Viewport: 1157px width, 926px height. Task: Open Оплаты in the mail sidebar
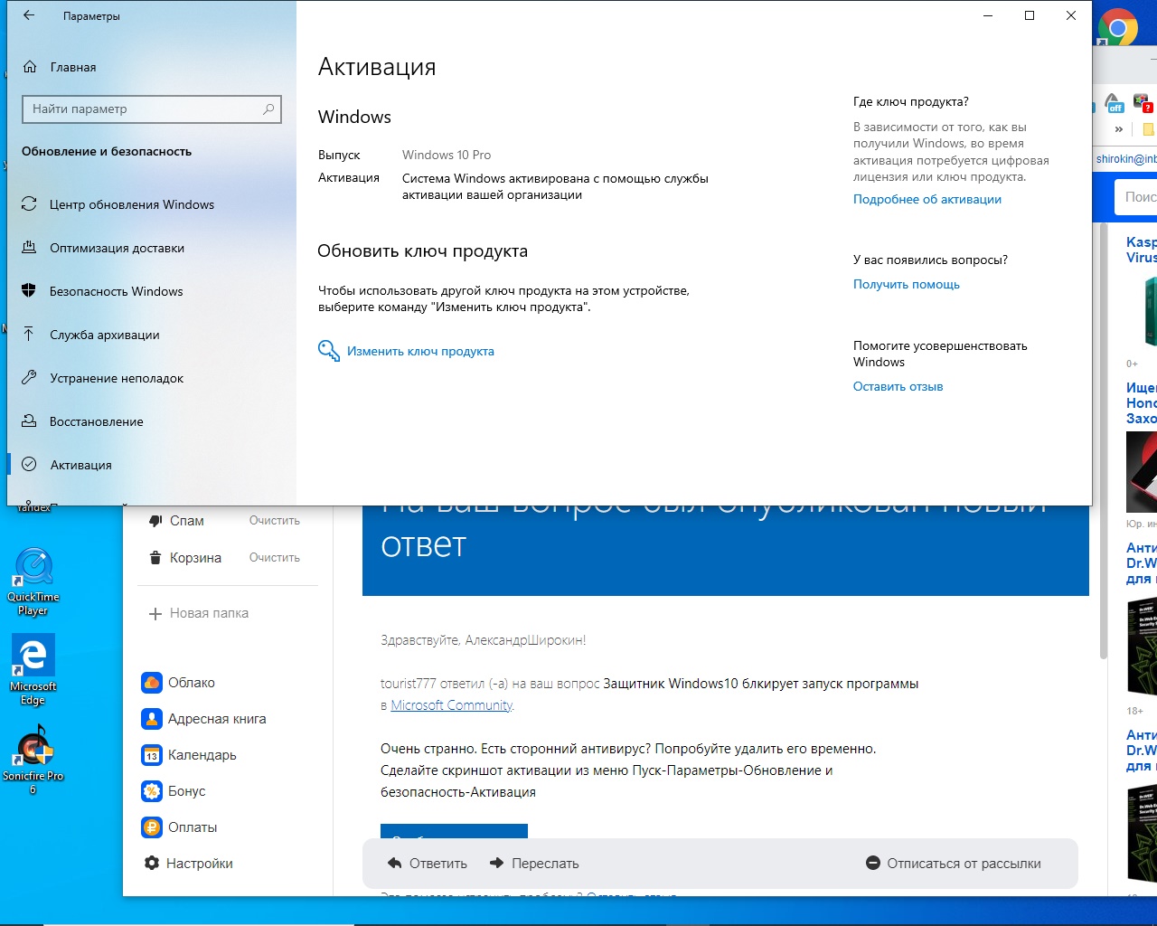180,827
